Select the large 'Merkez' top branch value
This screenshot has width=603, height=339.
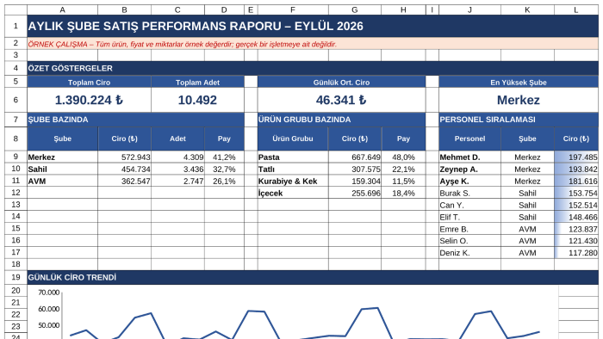[519, 100]
